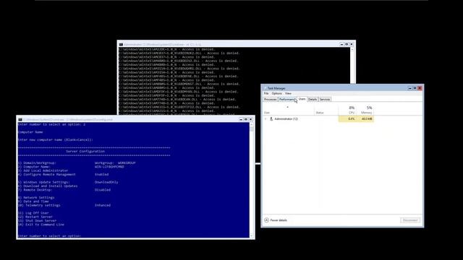The image size is (463, 260).
Task: Click the Disconnect button in Task Manager
Action: 410,220
